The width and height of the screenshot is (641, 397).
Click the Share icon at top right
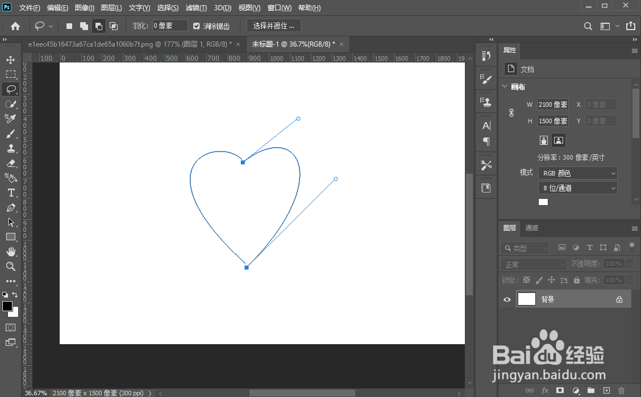[631, 26]
